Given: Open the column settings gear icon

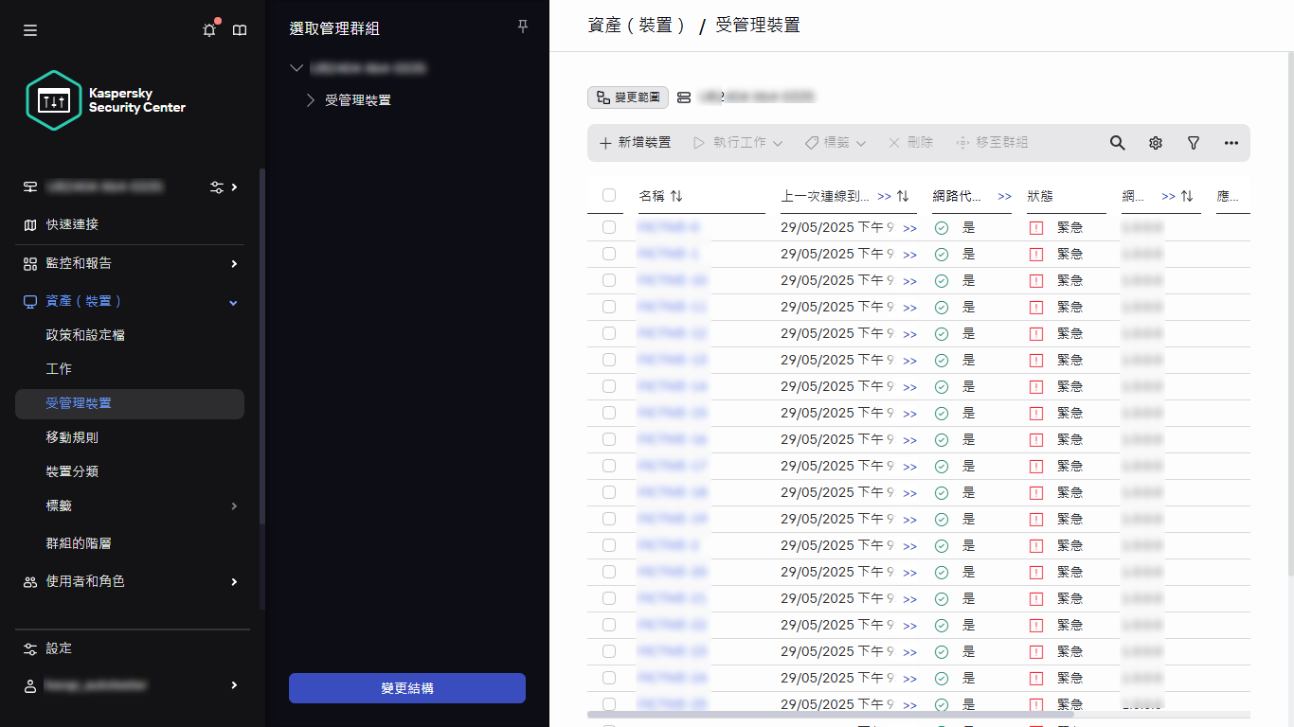Looking at the screenshot, I should coord(1155,143).
